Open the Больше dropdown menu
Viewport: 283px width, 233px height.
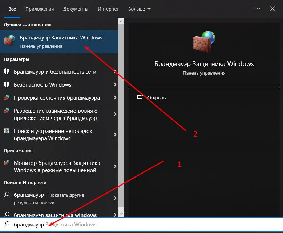pos(140,9)
